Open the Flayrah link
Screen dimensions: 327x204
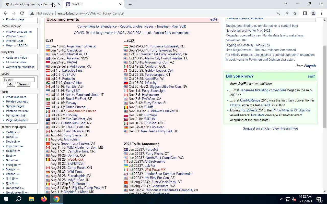pyautogui.click(x=310, y=66)
